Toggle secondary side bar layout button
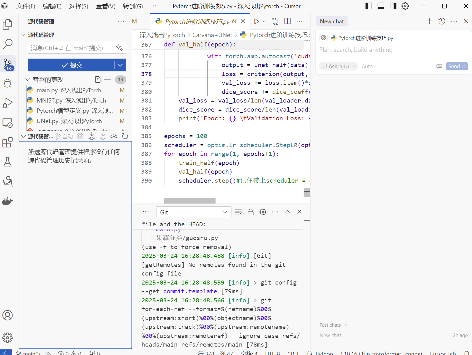Screen dimensions: 472x355 point(393,6)
